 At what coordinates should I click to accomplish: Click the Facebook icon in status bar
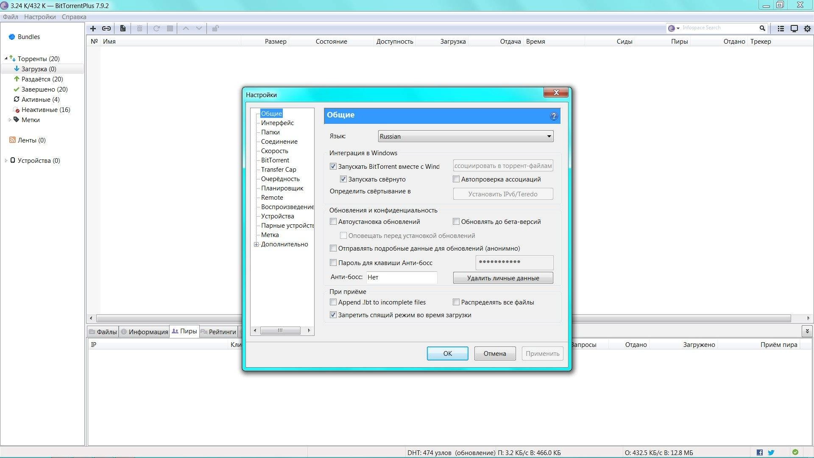(x=760, y=452)
